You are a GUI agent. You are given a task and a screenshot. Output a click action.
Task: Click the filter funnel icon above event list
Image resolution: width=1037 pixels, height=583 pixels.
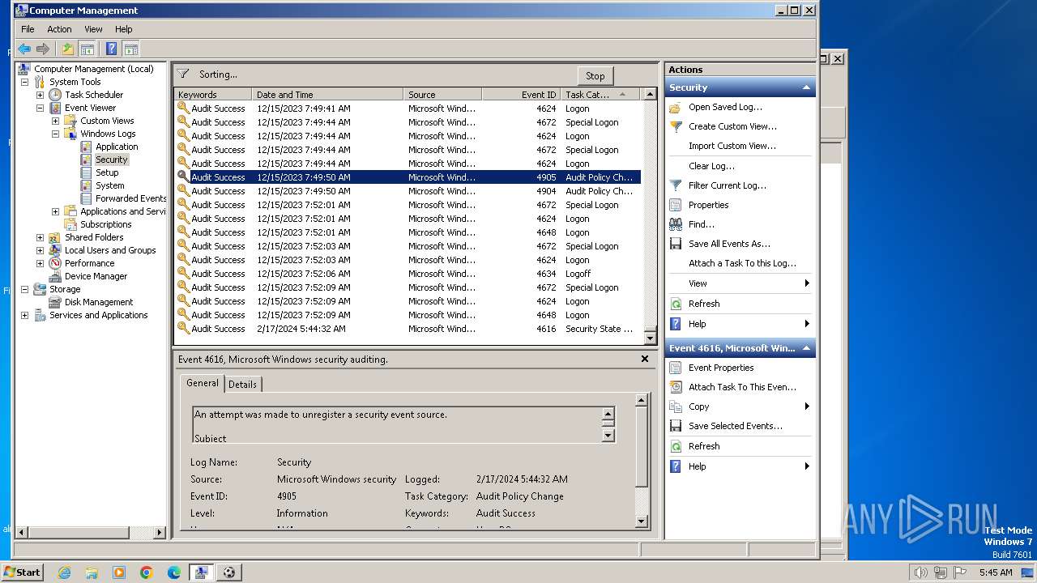[x=183, y=74]
